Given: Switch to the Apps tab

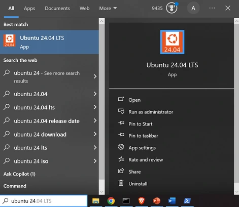Looking at the screenshot, I should click(29, 8).
